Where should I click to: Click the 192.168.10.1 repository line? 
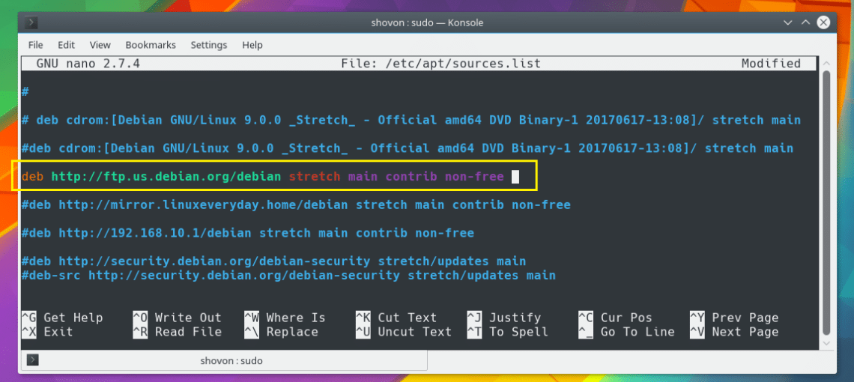pos(248,233)
